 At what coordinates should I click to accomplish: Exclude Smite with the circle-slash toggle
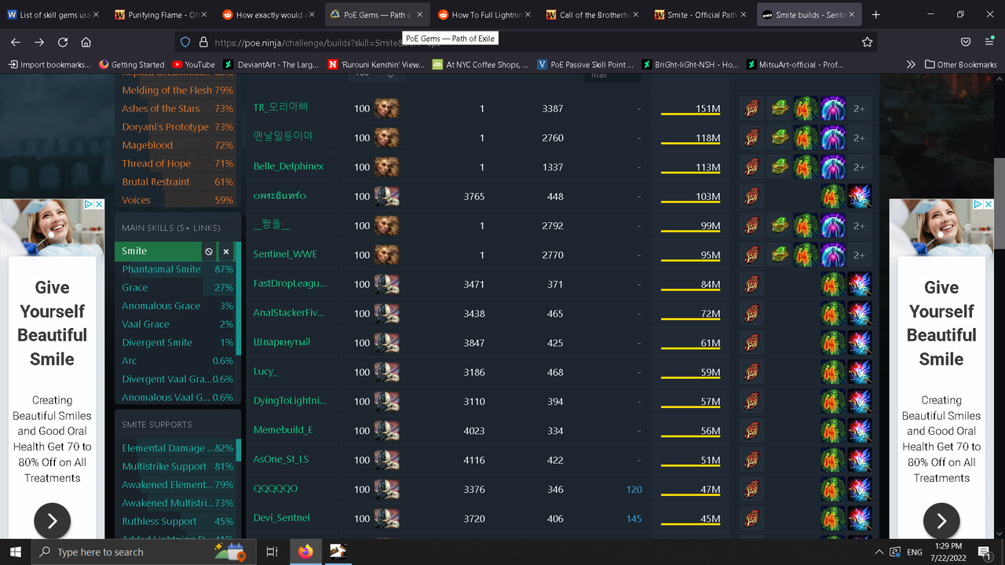click(209, 251)
